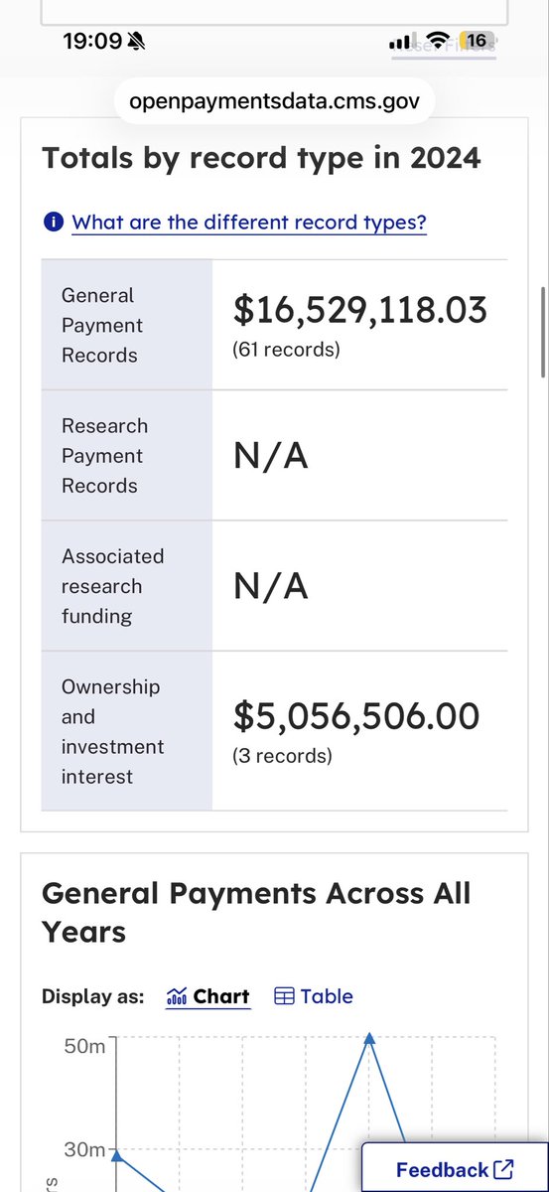Tap the openpaymentsdata.cms.gov address bar
Viewport: 549px width, 1192px height.
(274, 100)
